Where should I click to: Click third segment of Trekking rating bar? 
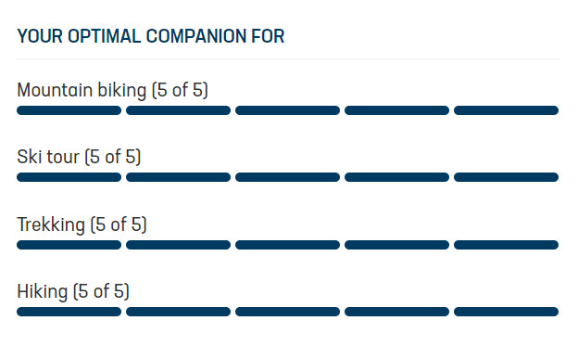click(287, 245)
